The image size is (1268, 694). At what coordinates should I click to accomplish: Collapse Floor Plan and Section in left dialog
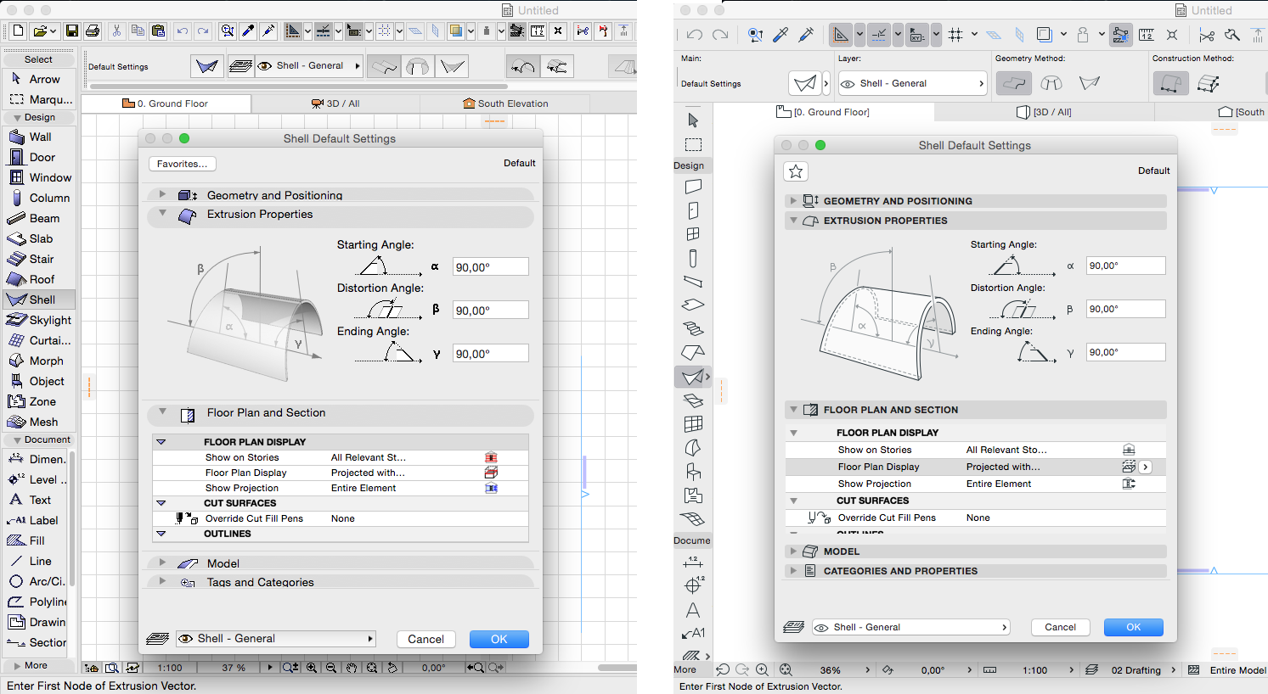(162, 412)
